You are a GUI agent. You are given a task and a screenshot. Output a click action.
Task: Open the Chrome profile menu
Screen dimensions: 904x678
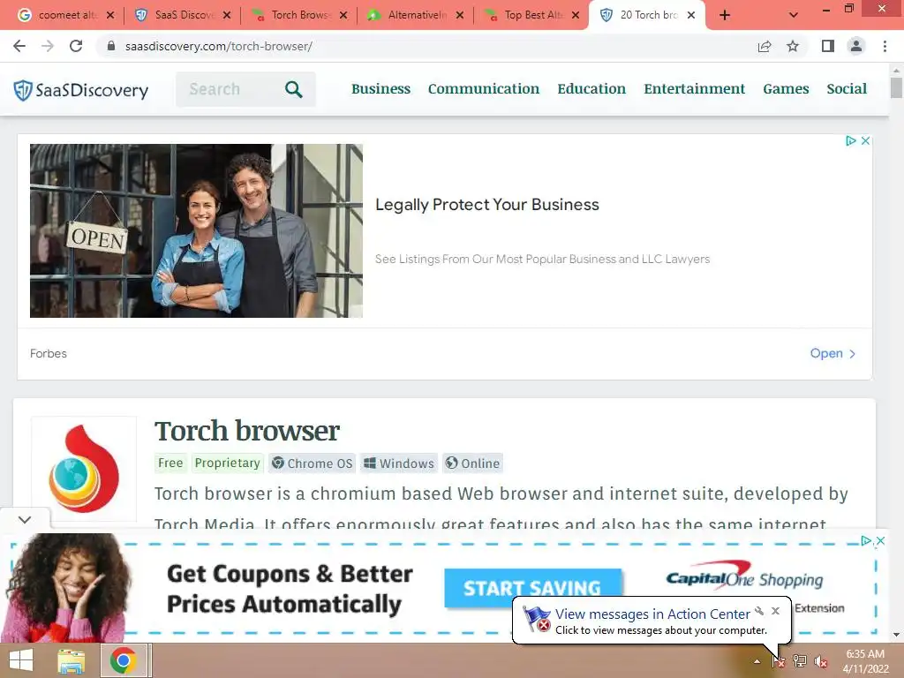(856, 46)
